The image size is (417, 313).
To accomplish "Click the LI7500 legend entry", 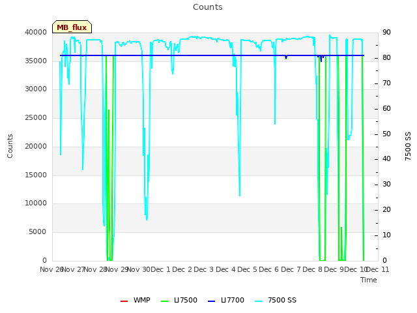I will 179,301.
